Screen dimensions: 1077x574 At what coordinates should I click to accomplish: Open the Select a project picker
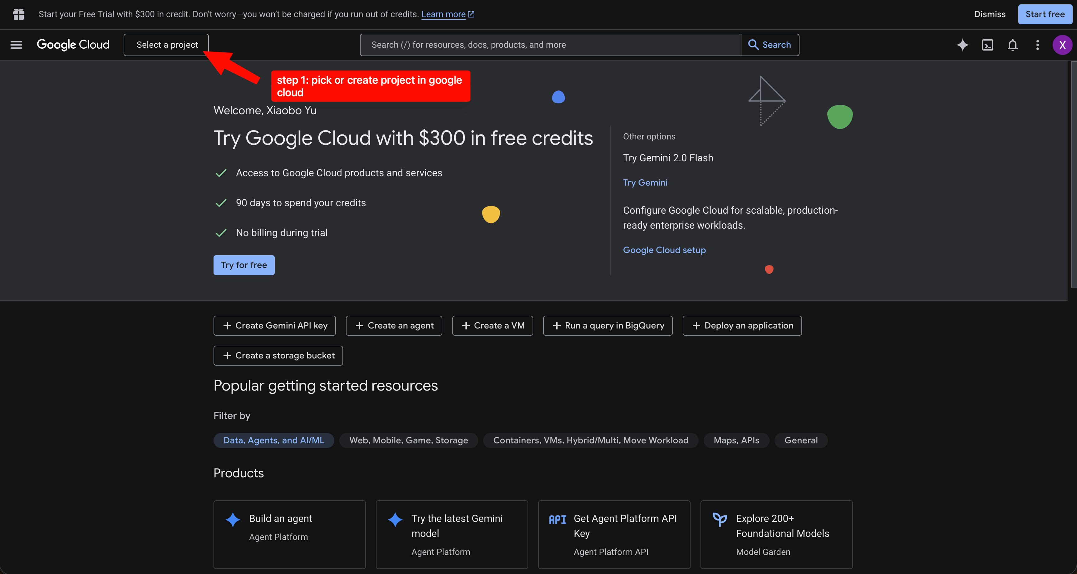point(166,45)
